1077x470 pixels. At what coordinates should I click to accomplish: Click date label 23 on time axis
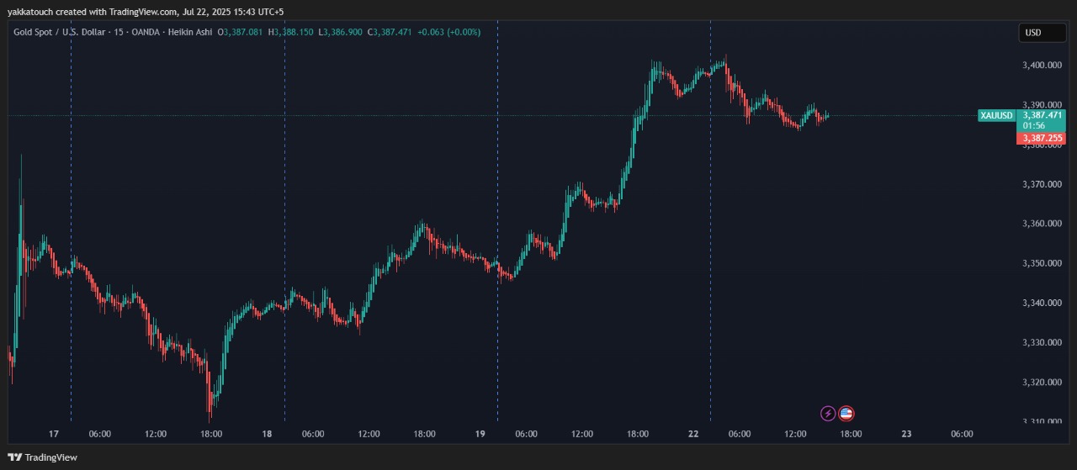tap(906, 434)
